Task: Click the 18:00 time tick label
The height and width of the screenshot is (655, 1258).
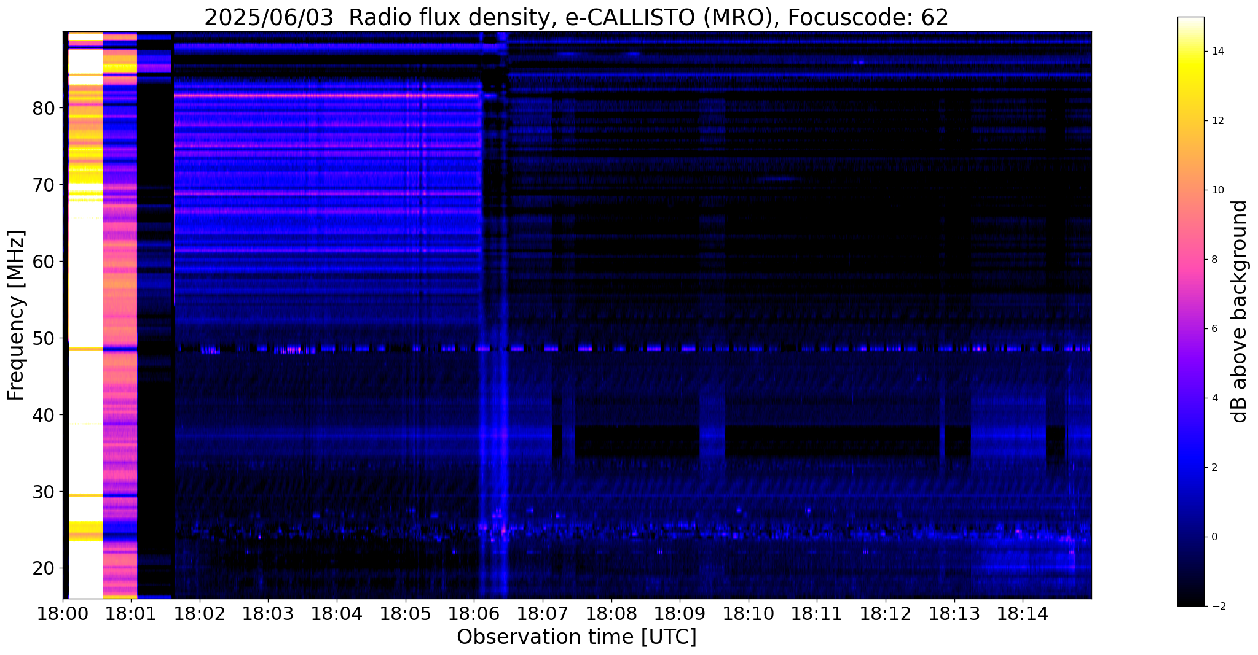Action: pos(63,613)
